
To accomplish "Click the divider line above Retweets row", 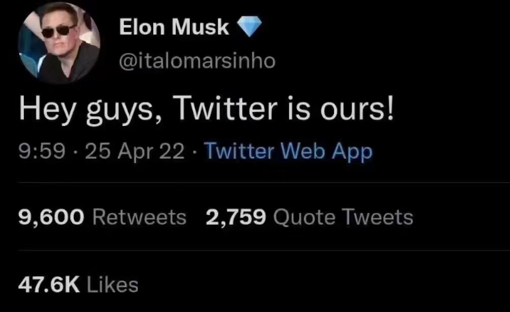I will pos(254,183).
